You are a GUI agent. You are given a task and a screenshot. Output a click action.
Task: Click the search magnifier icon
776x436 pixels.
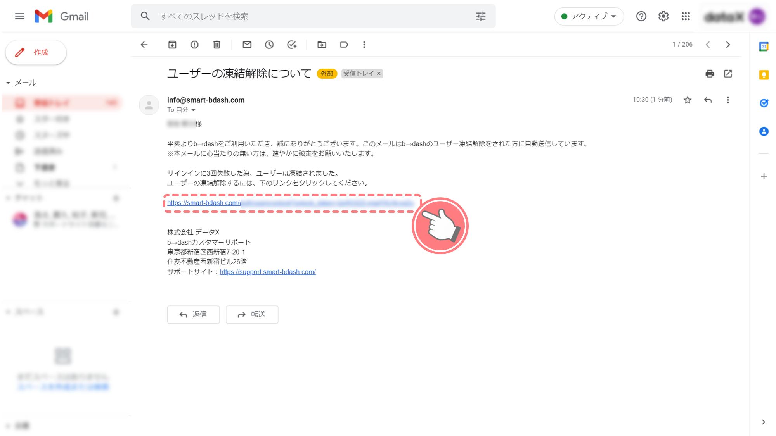[145, 16]
